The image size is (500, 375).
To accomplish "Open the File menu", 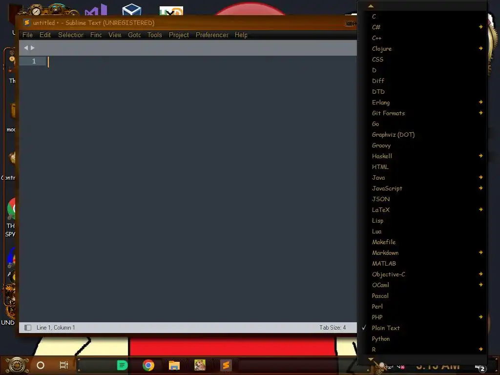I will click(x=27, y=35).
